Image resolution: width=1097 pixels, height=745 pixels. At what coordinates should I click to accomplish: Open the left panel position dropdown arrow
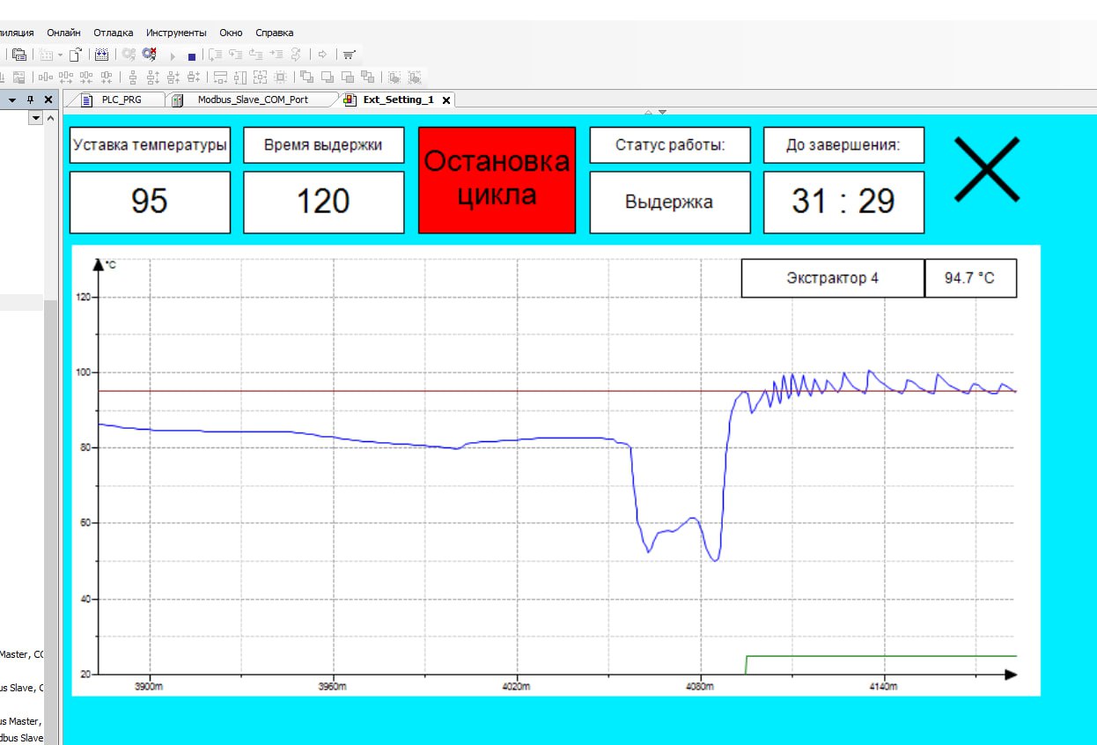click(x=12, y=100)
